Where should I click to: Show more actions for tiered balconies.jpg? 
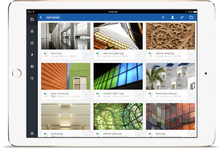191,95
